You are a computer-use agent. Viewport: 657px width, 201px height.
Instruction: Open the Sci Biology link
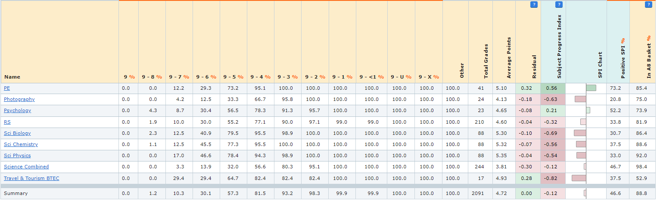pyautogui.click(x=17, y=133)
